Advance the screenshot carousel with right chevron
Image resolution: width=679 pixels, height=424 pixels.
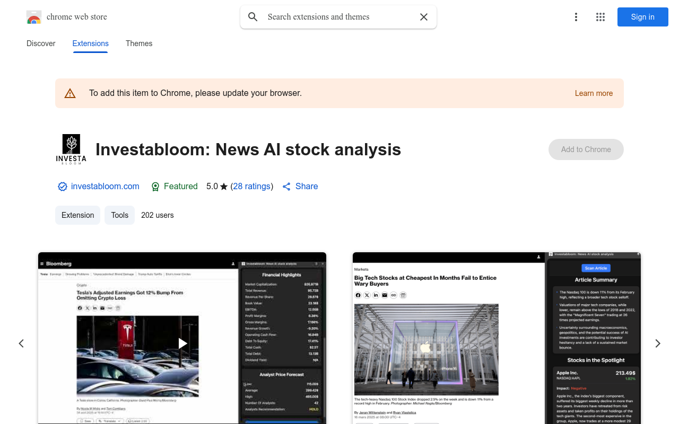click(x=657, y=343)
